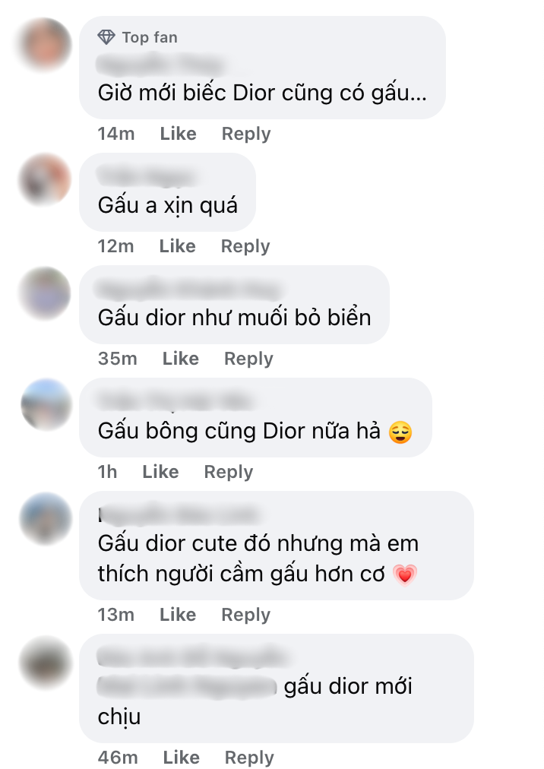Click the Top fan diamond badge icon
This screenshot has height=769, width=544.
[106, 36]
